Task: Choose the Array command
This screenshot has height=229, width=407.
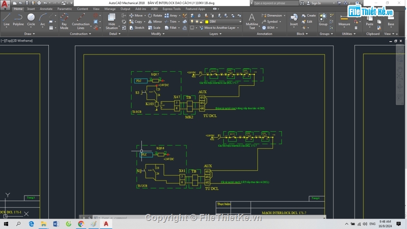Action: [171, 15]
